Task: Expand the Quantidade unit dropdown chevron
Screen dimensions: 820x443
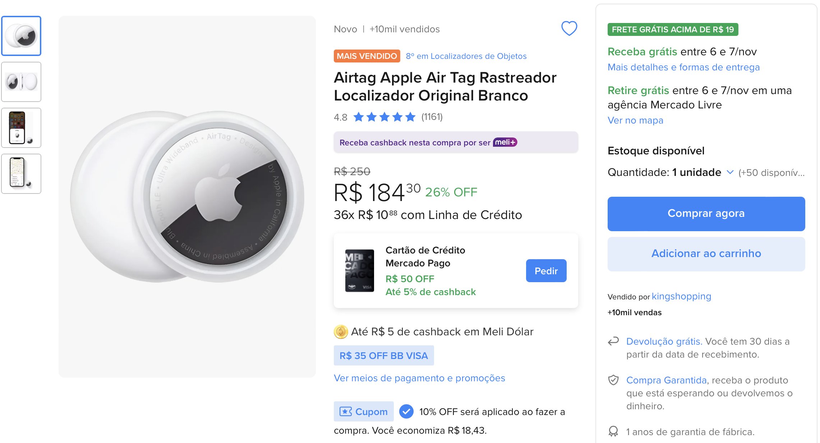Action: (730, 172)
